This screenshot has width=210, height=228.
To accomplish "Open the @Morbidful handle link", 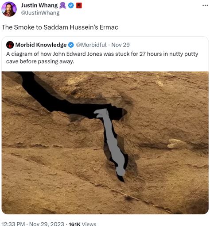I will 91,45.
